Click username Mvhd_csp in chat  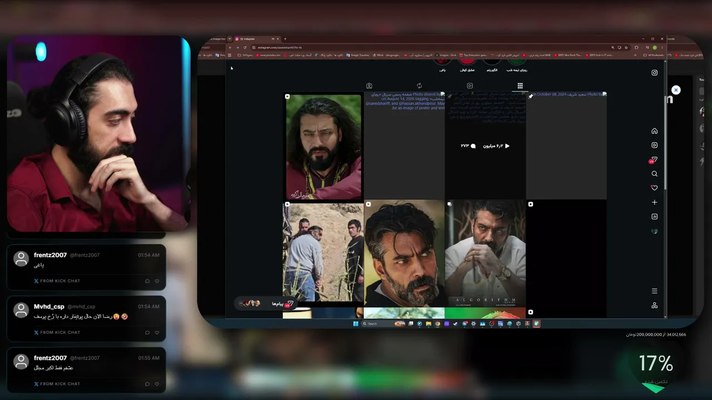(x=50, y=307)
